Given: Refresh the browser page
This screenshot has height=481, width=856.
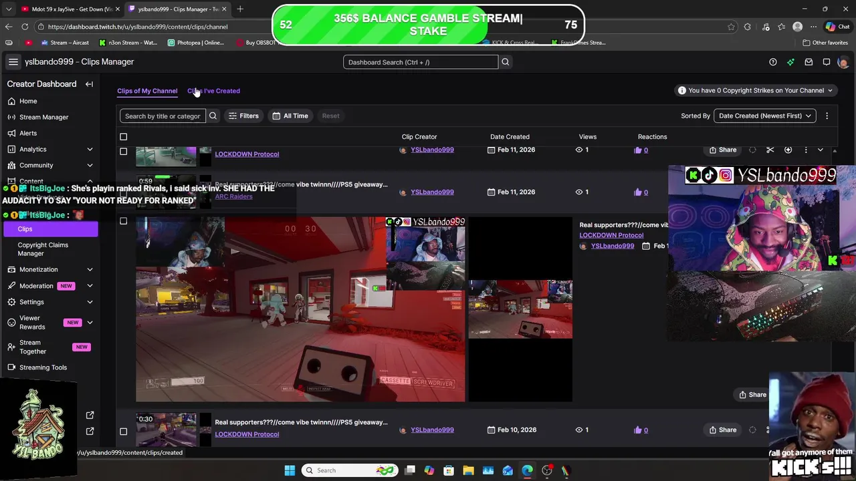Looking at the screenshot, I should (x=25, y=27).
